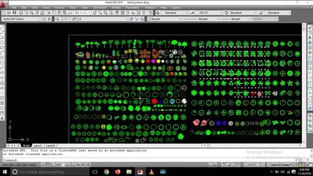Open File Explorer from the taskbar
The width and height of the screenshot is (313, 176).
pos(129,172)
